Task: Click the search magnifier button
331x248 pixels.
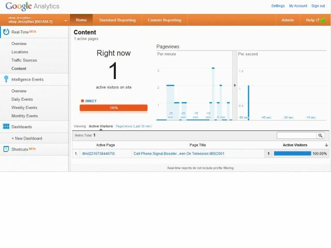Action: point(321,135)
